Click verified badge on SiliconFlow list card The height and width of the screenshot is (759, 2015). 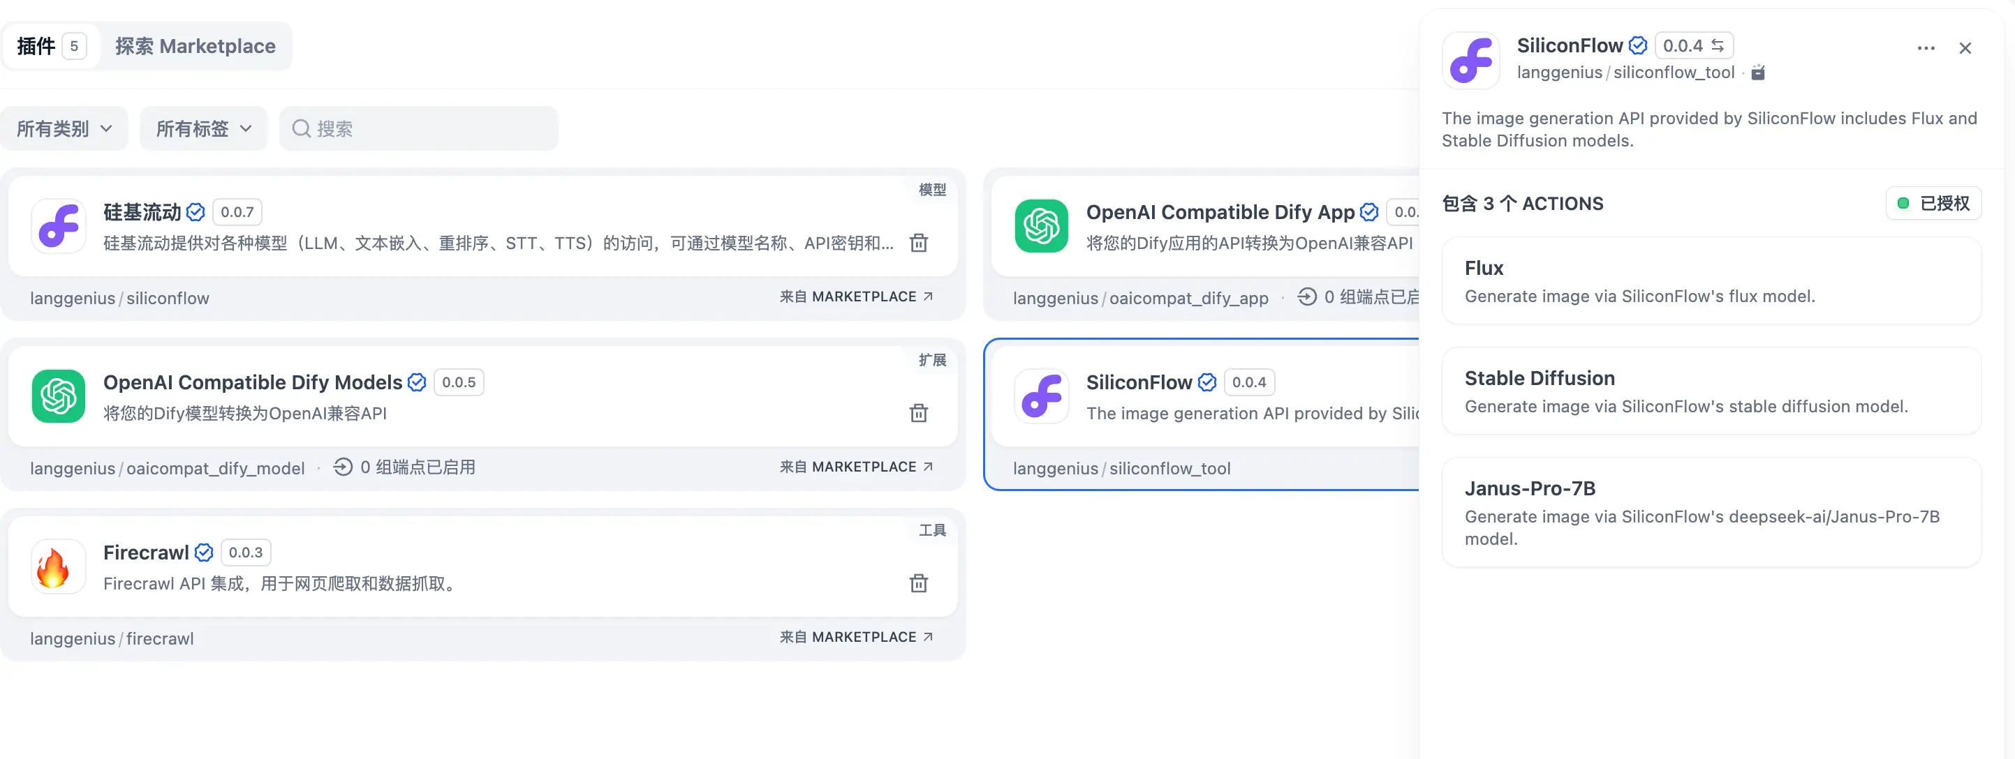click(1207, 382)
